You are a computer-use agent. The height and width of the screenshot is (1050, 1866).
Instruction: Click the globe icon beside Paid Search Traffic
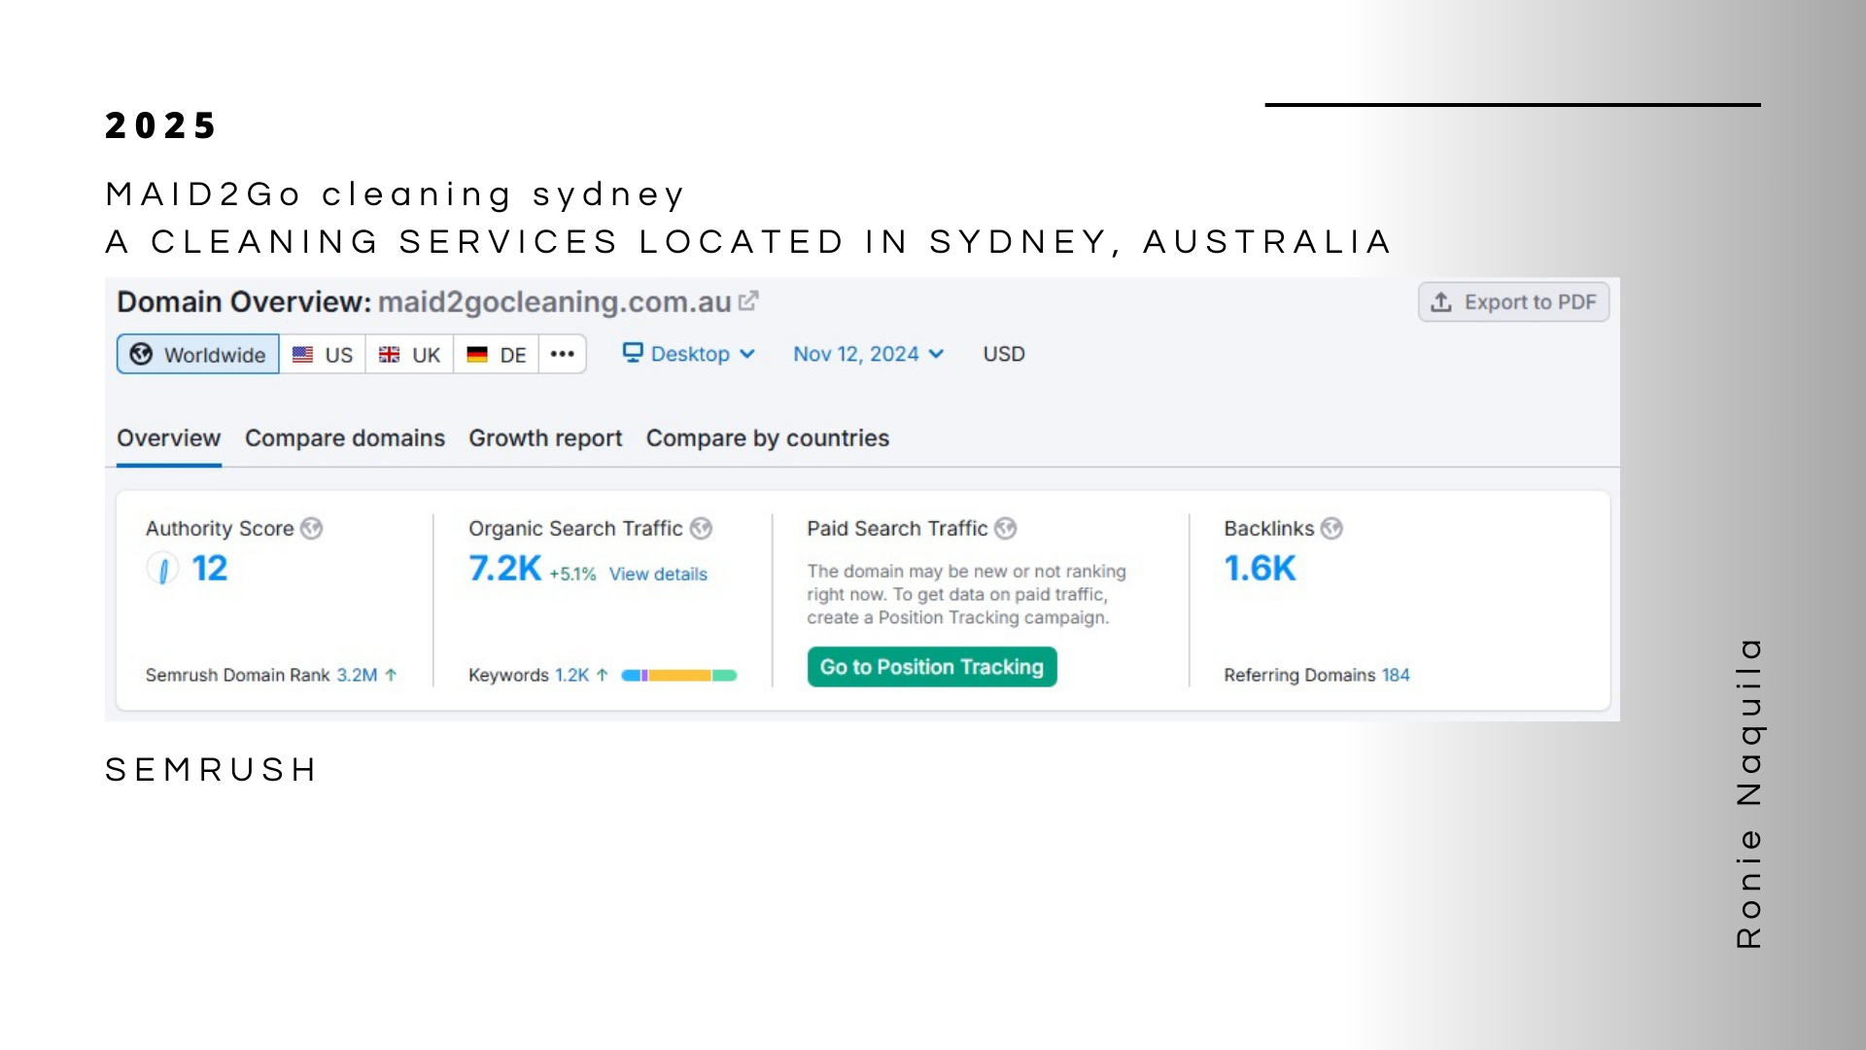click(1006, 528)
